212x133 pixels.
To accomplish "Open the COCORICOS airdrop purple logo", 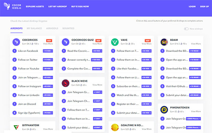I will click(x=16, y=42).
